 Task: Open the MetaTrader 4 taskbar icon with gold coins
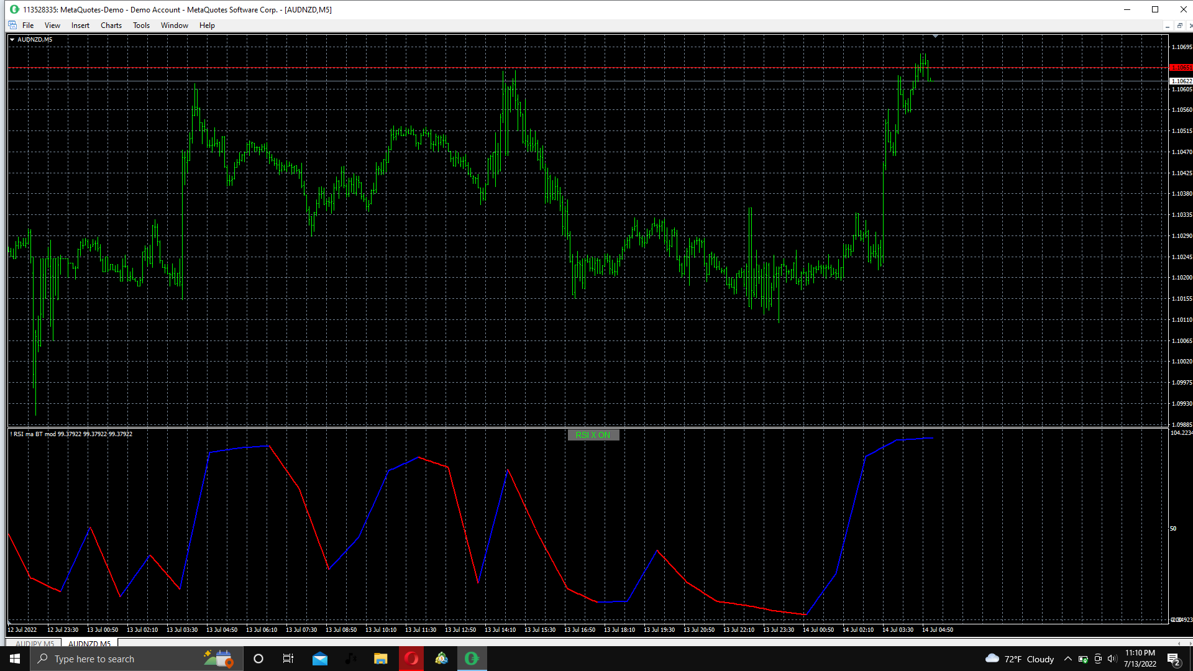click(442, 659)
